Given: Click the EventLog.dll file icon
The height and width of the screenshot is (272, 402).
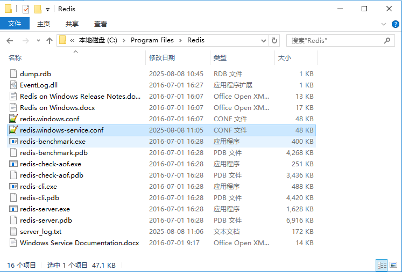Looking at the screenshot, I should (x=13, y=85).
